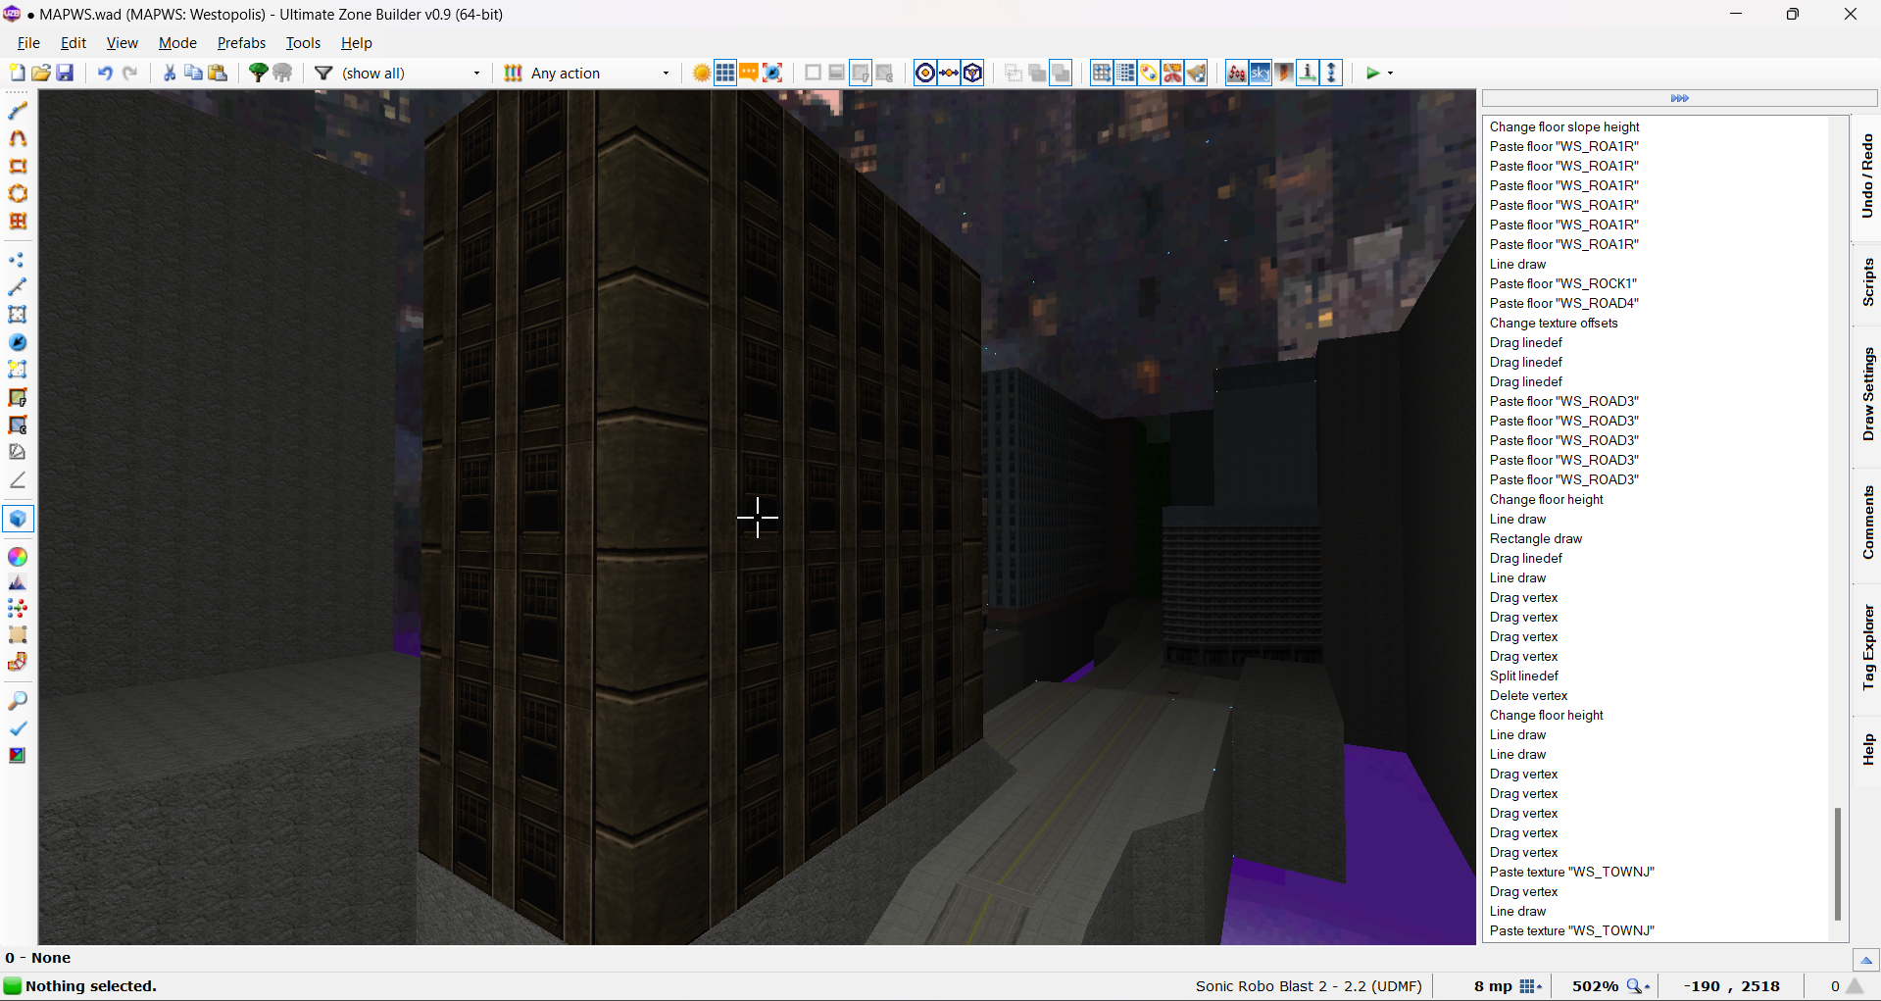Open grid size dropdown in status bar
Image resolution: width=1881 pixels, height=1001 pixels.
pyautogui.click(x=1531, y=986)
